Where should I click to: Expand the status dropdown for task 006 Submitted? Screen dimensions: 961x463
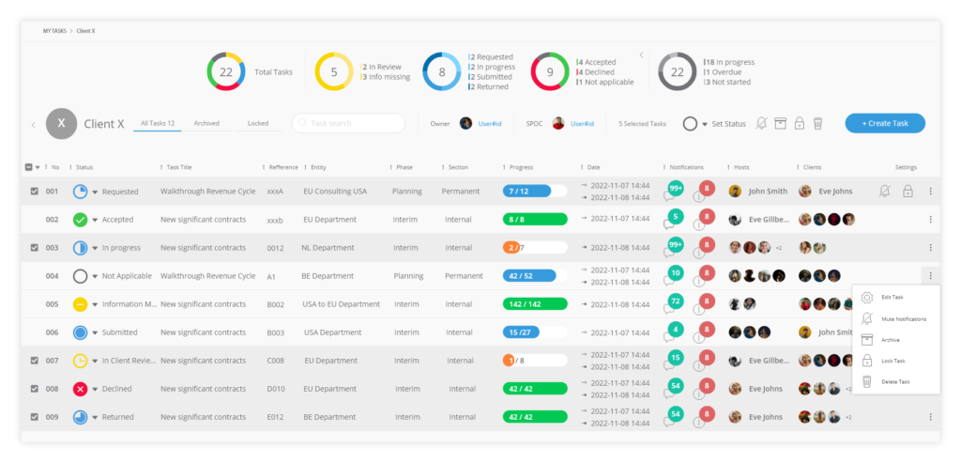[95, 333]
